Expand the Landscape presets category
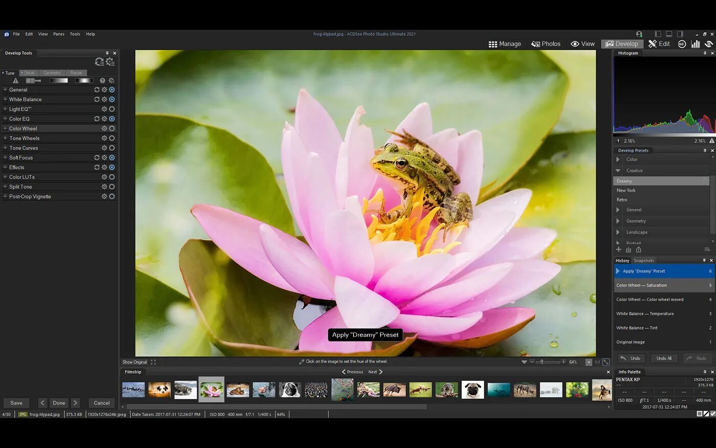 pos(618,232)
